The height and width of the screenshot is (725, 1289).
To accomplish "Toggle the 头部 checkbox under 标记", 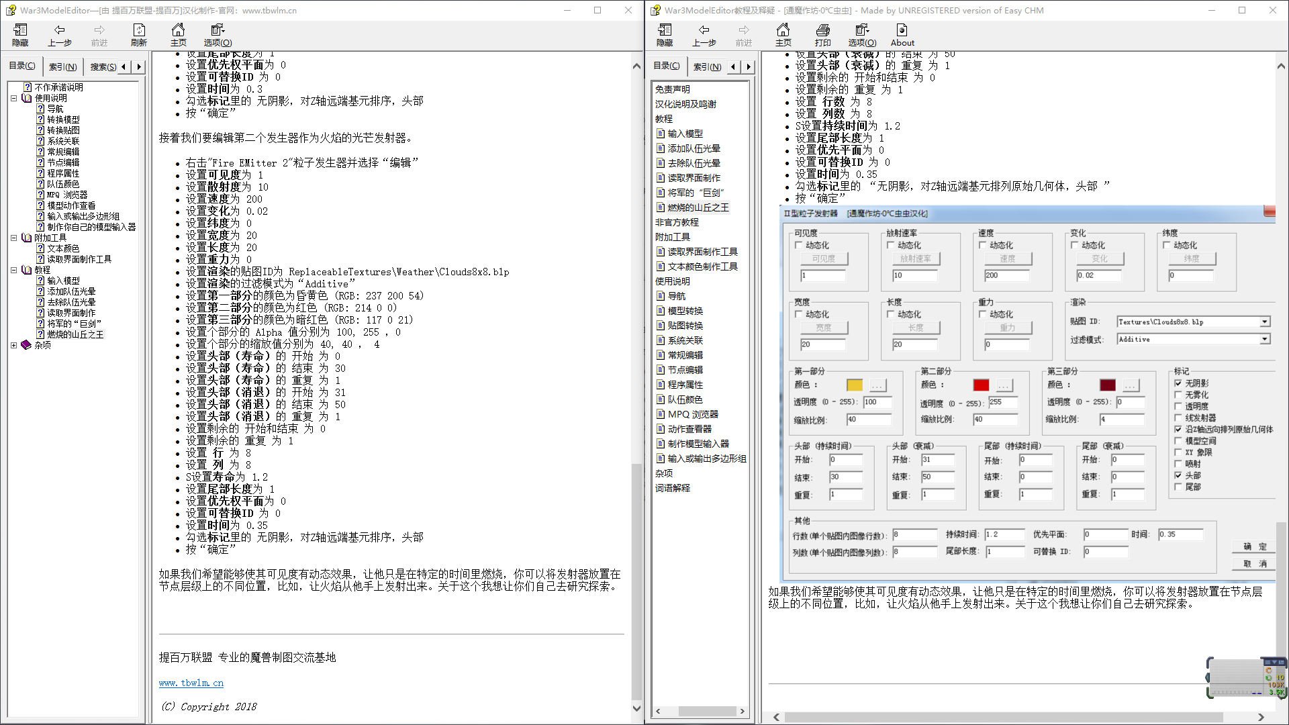I will click(x=1178, y=475).
